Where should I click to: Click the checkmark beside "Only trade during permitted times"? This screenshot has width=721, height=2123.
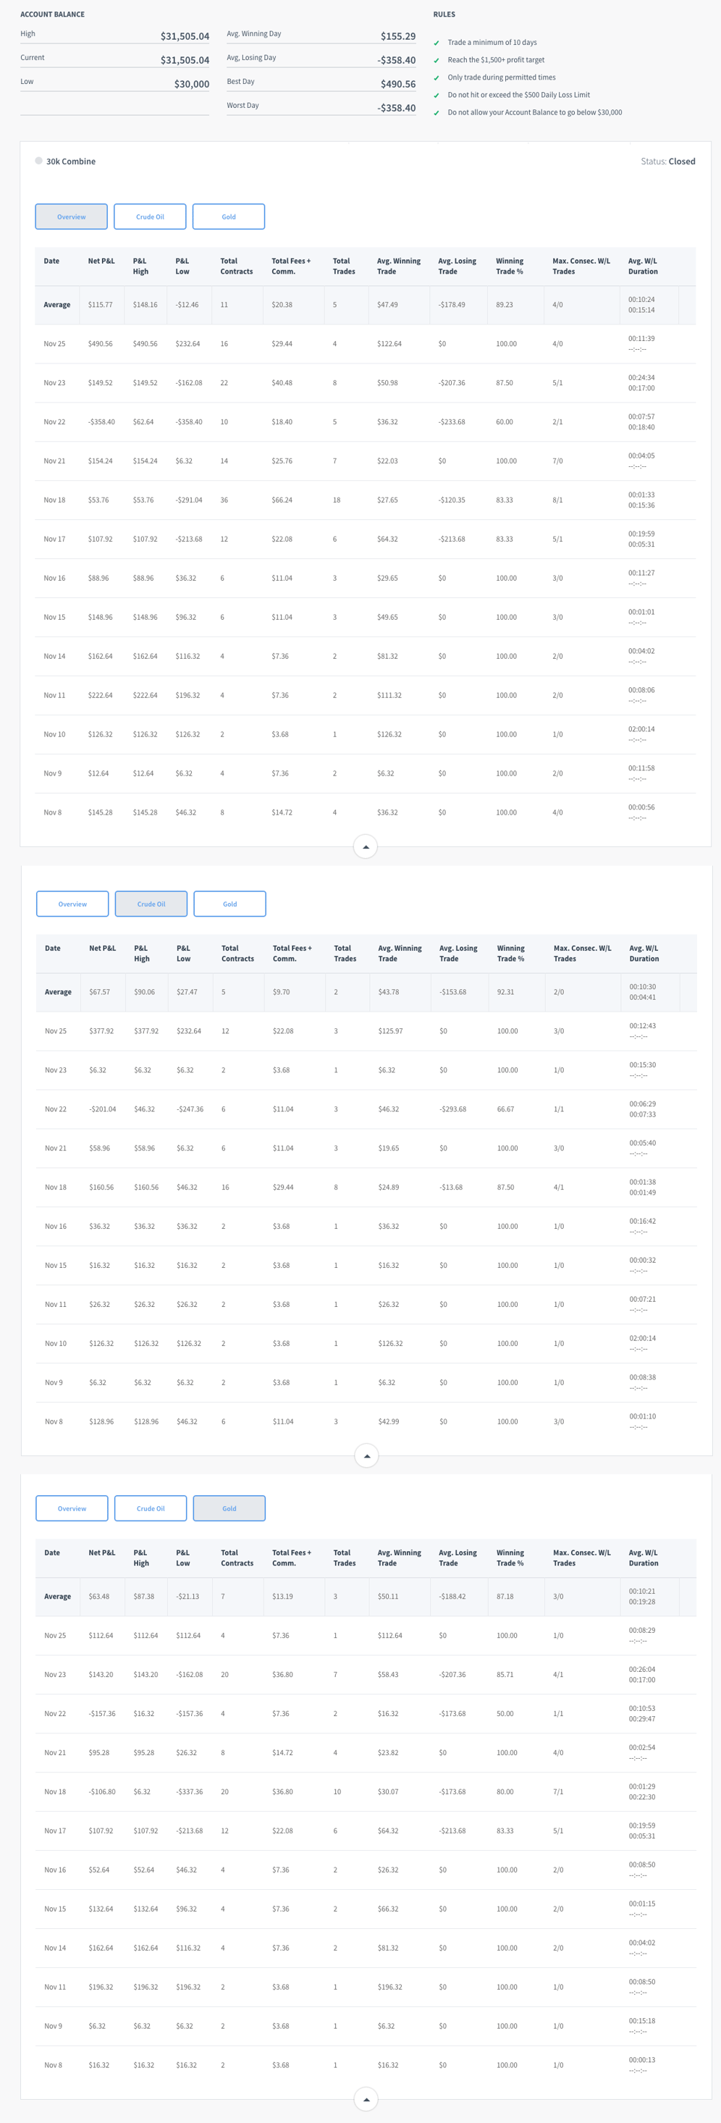[x=436, y=78]
